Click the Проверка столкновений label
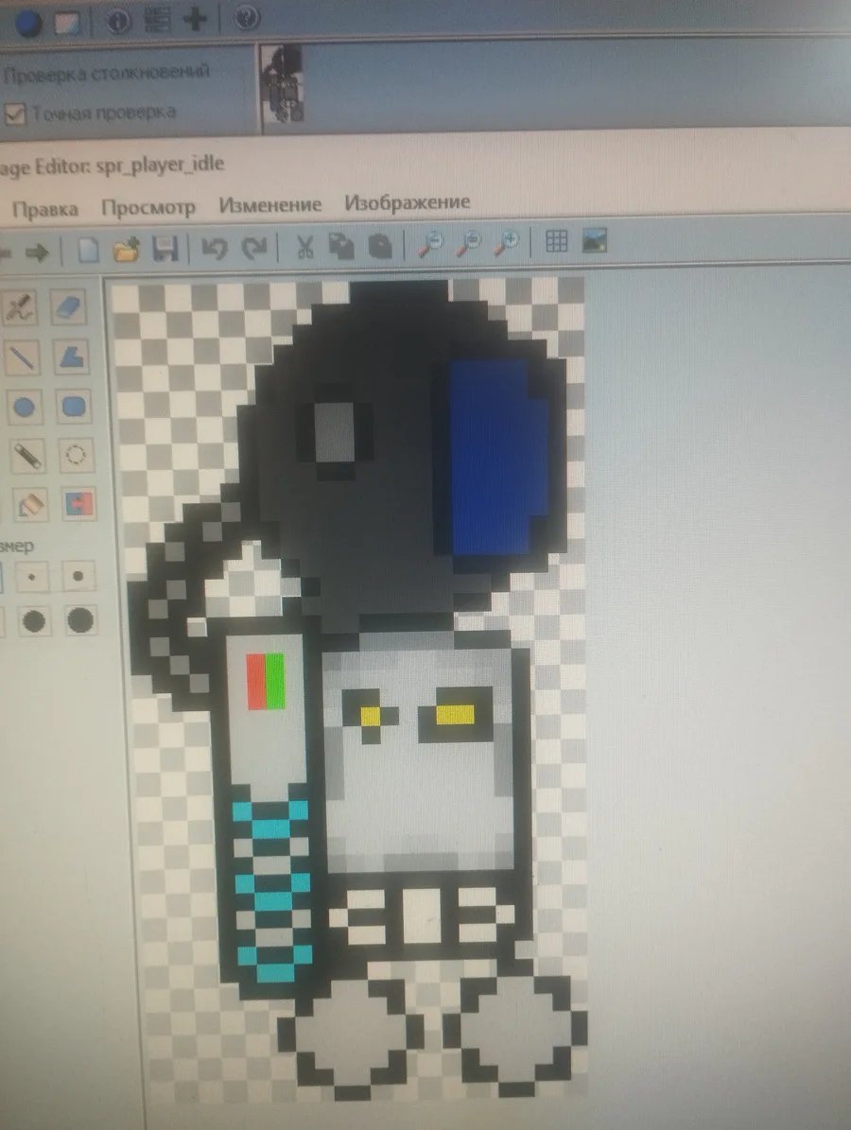Viewport: 851px width, 1130px height. pos(107,73)
